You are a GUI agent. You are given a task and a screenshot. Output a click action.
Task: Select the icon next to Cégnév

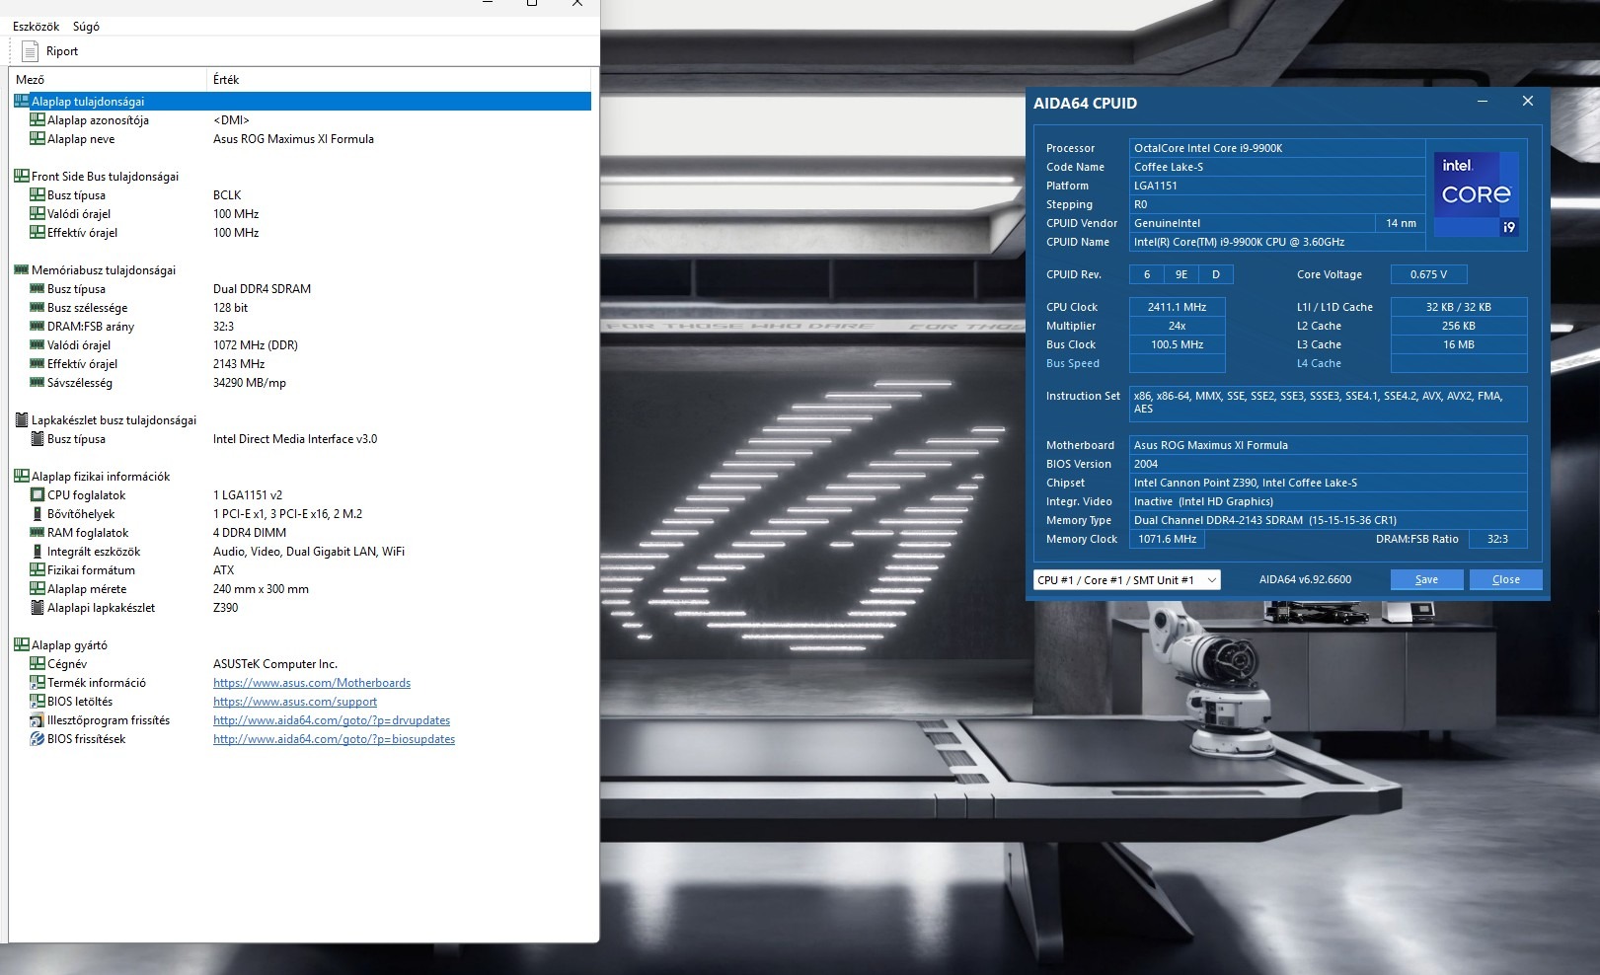(x=38, y=663)
